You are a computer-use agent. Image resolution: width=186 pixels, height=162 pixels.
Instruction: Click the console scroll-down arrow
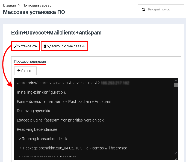(176, 153)
